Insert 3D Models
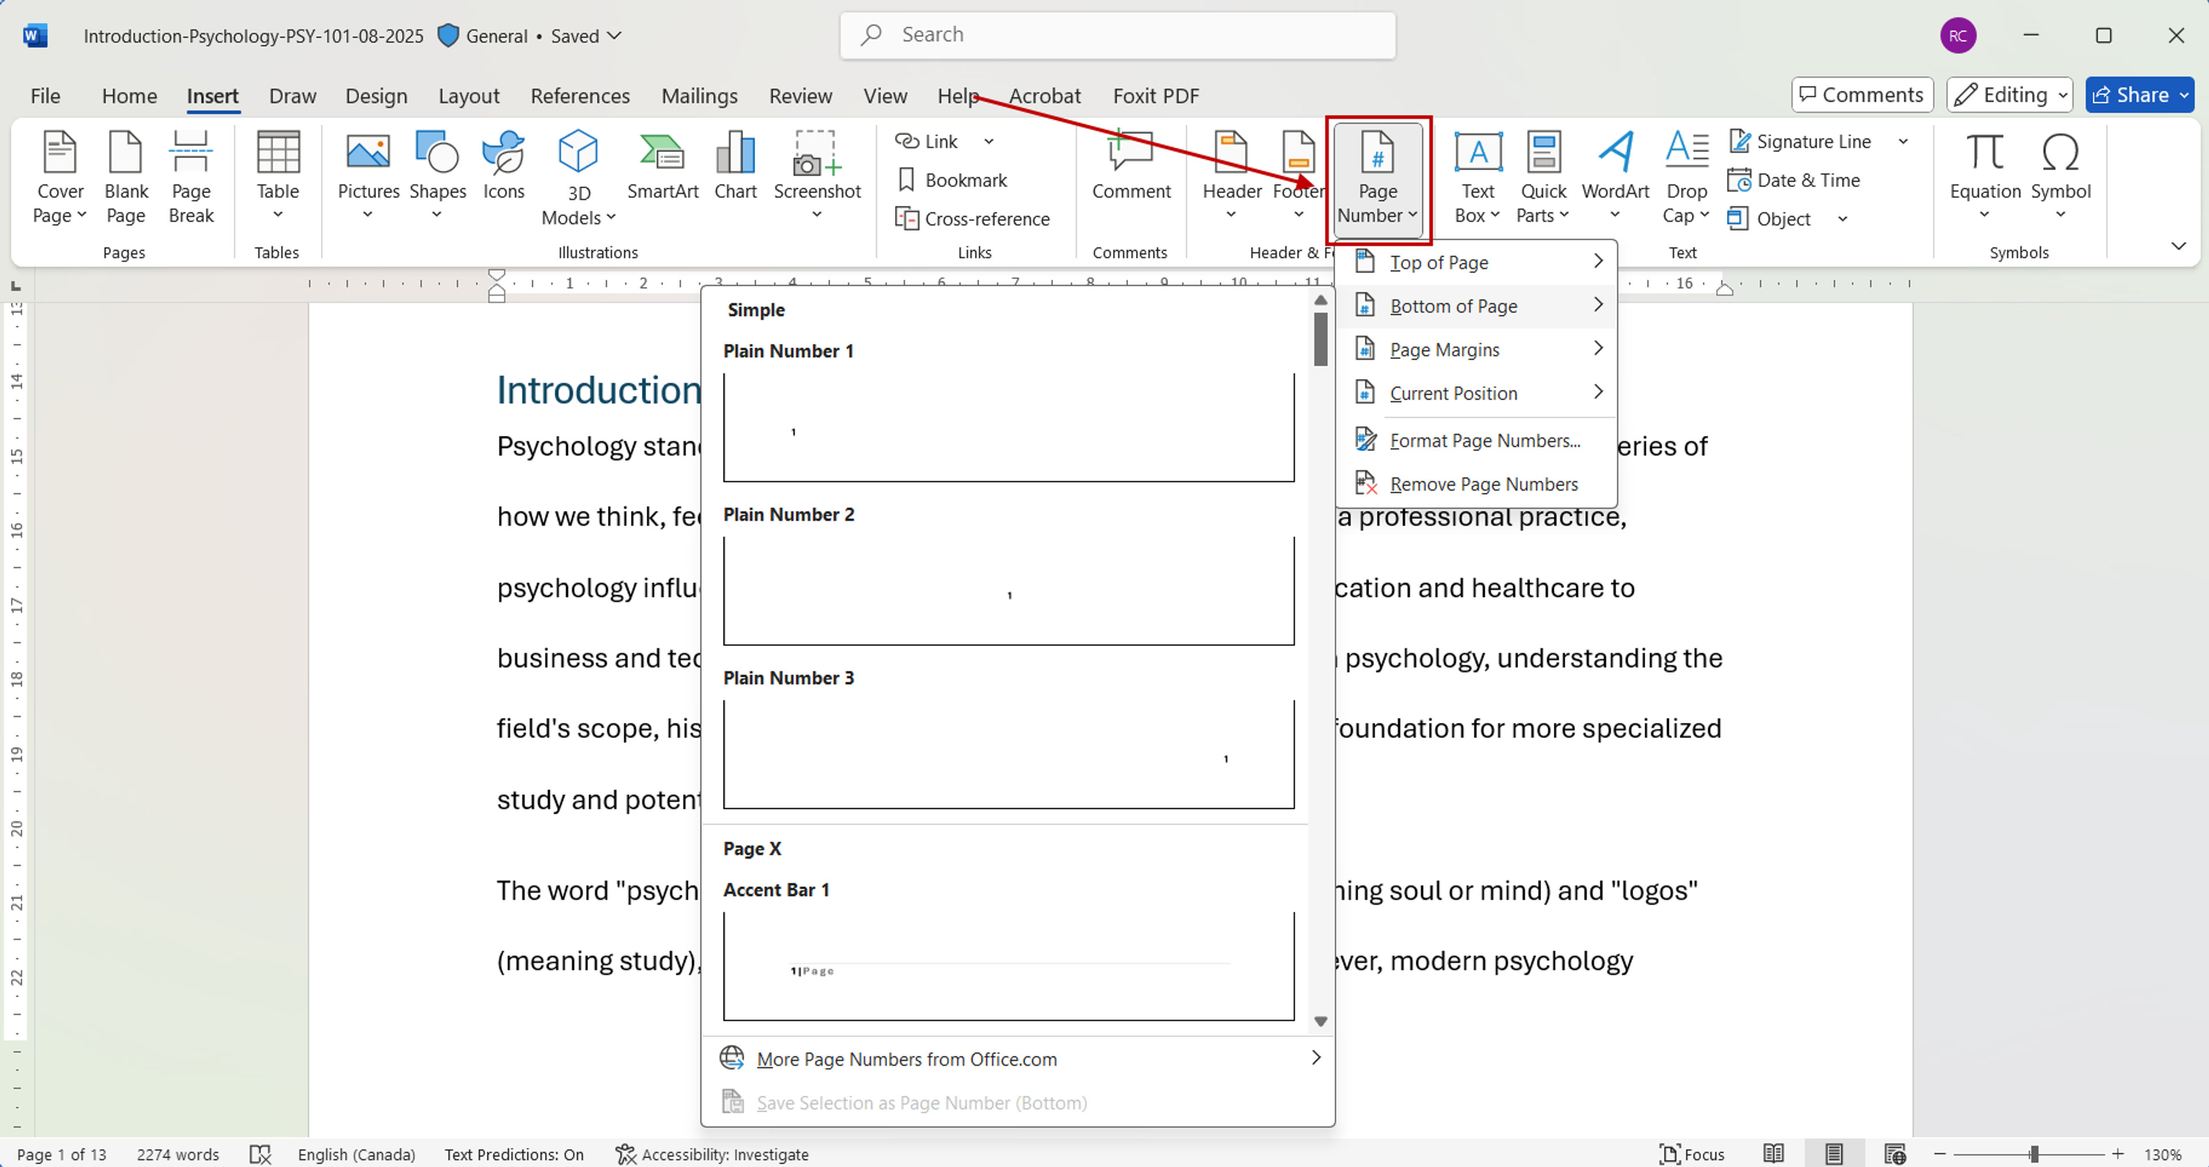2209x1167 pixels. tap(578, 178)
